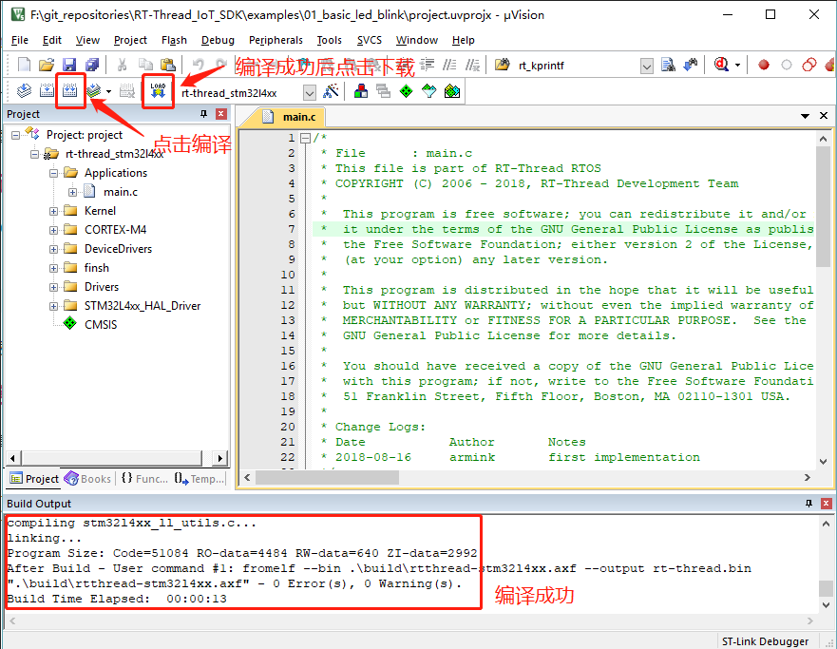The width and height of the screenshot is (837, 649).
Task: Switch to the Temp... tab
Action: [x=200, y=479]
